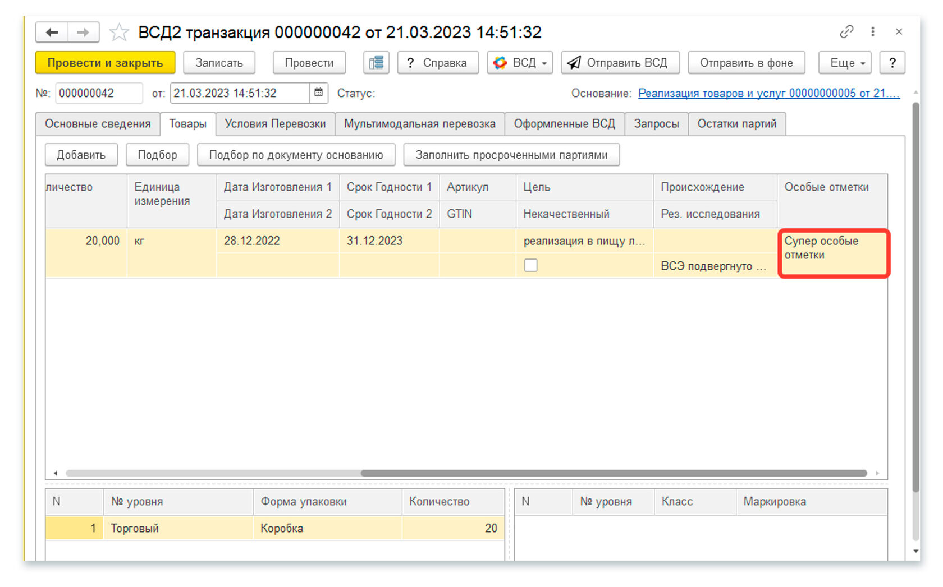Select cell реализация в пищу л…
The image size is (943, 587).
(584, 241)
